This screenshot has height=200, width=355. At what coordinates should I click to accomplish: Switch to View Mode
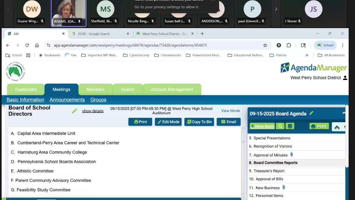coord(230,111)
